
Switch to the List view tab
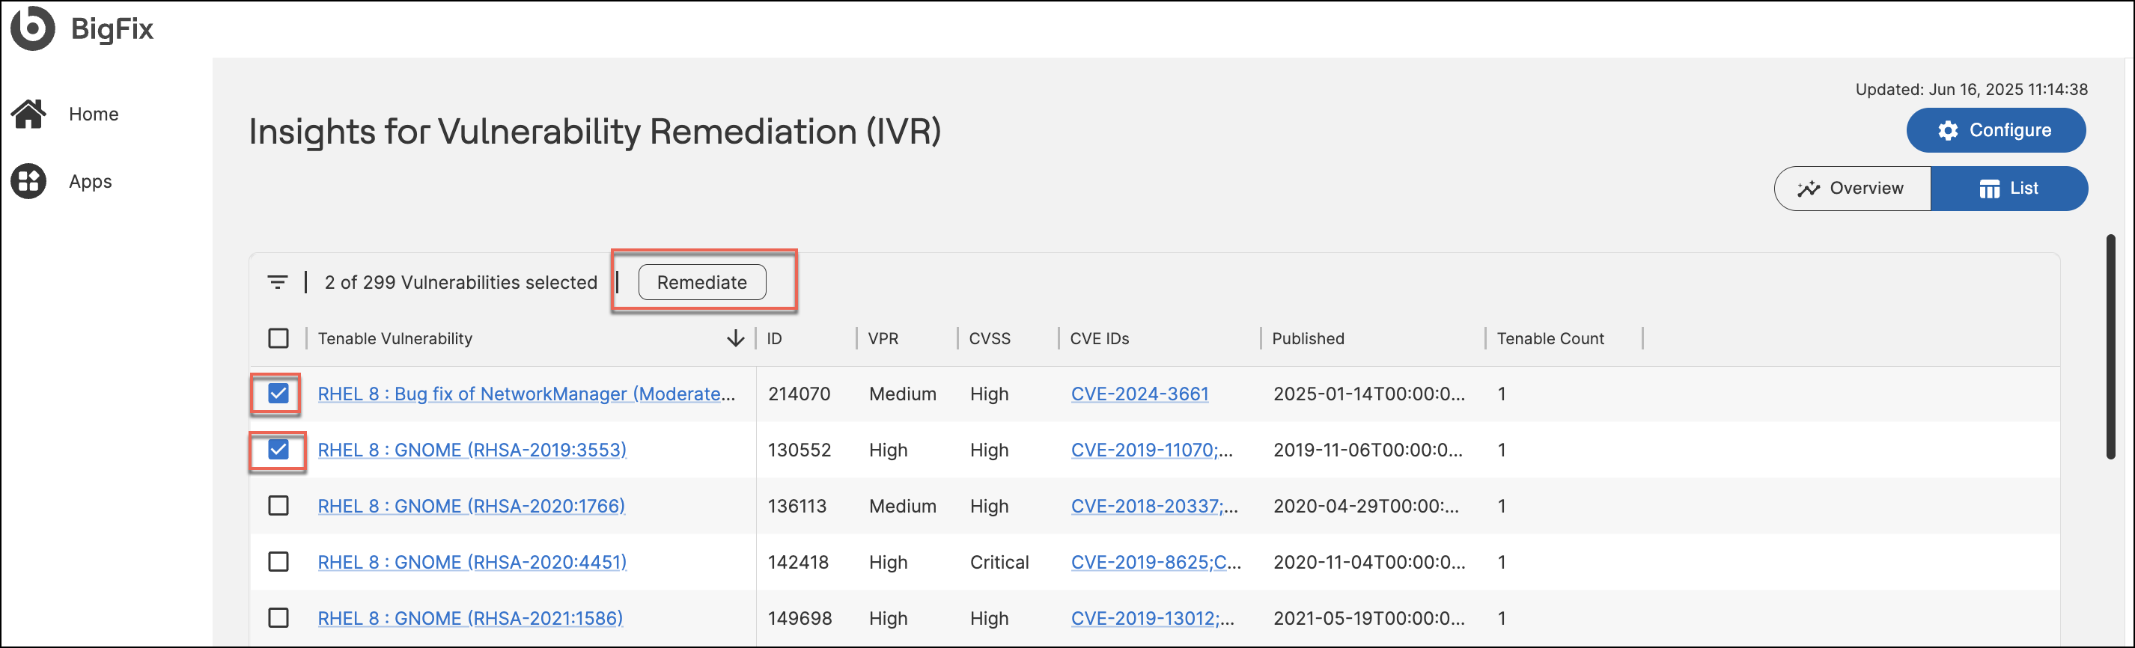pos(2009,189)
